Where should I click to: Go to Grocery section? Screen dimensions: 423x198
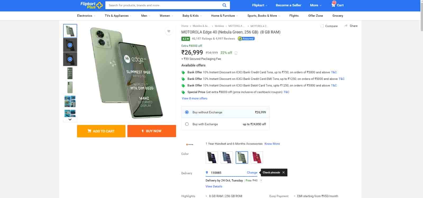click(338, 16)
